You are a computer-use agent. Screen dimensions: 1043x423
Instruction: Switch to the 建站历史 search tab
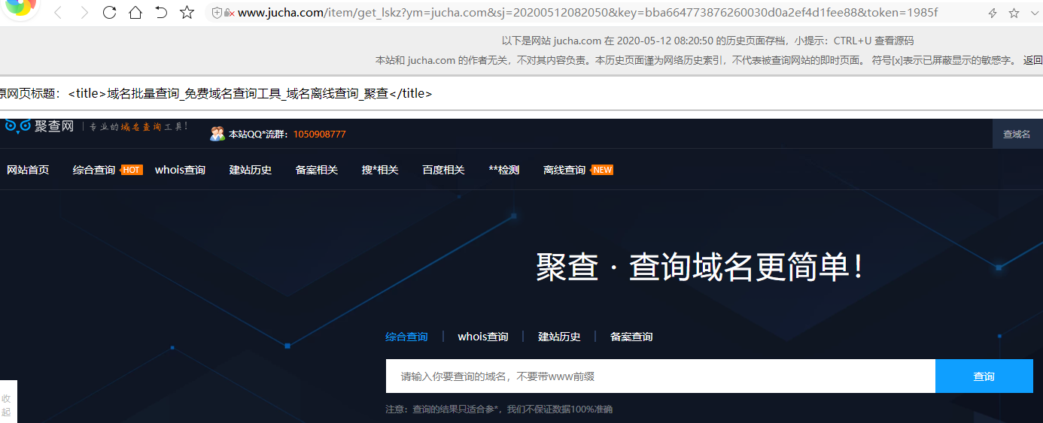click(x=559, y=337)
